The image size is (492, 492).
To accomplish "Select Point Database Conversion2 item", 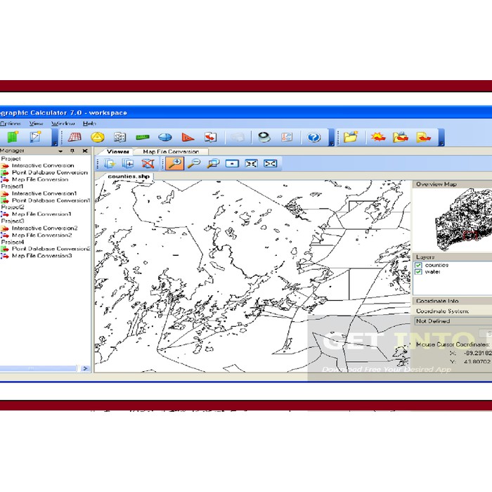I will 51,249.
